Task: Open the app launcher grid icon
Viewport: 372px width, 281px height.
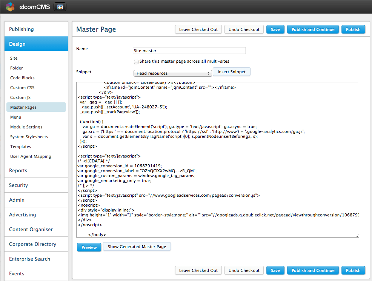Action: point(60,6)
